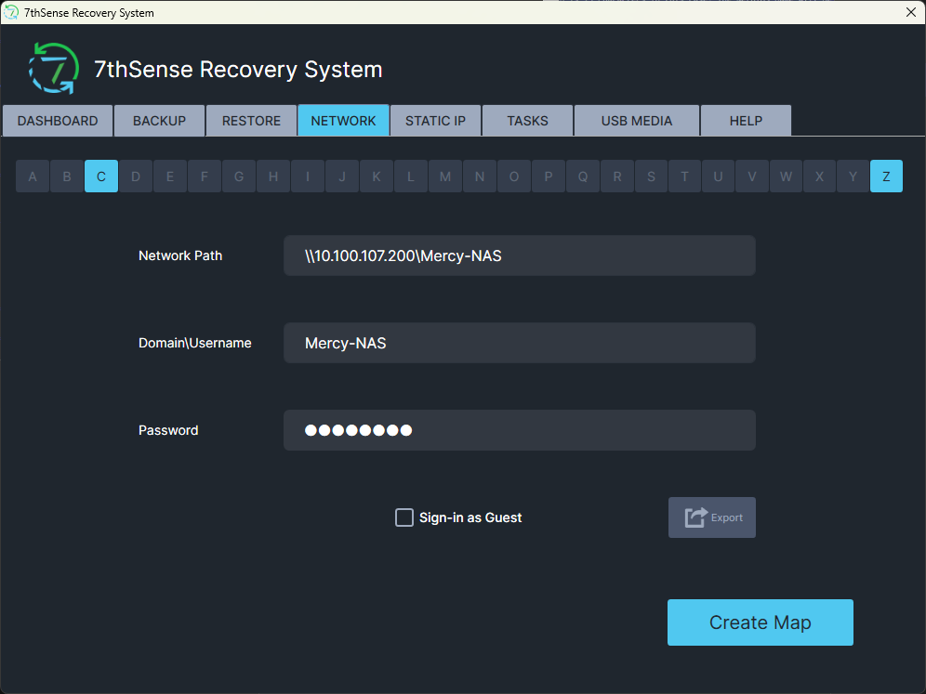Open the DASHBOARD tab
The width and height of the screenshot is (926, 694).
pyautogui.click(x=58, y=121)
